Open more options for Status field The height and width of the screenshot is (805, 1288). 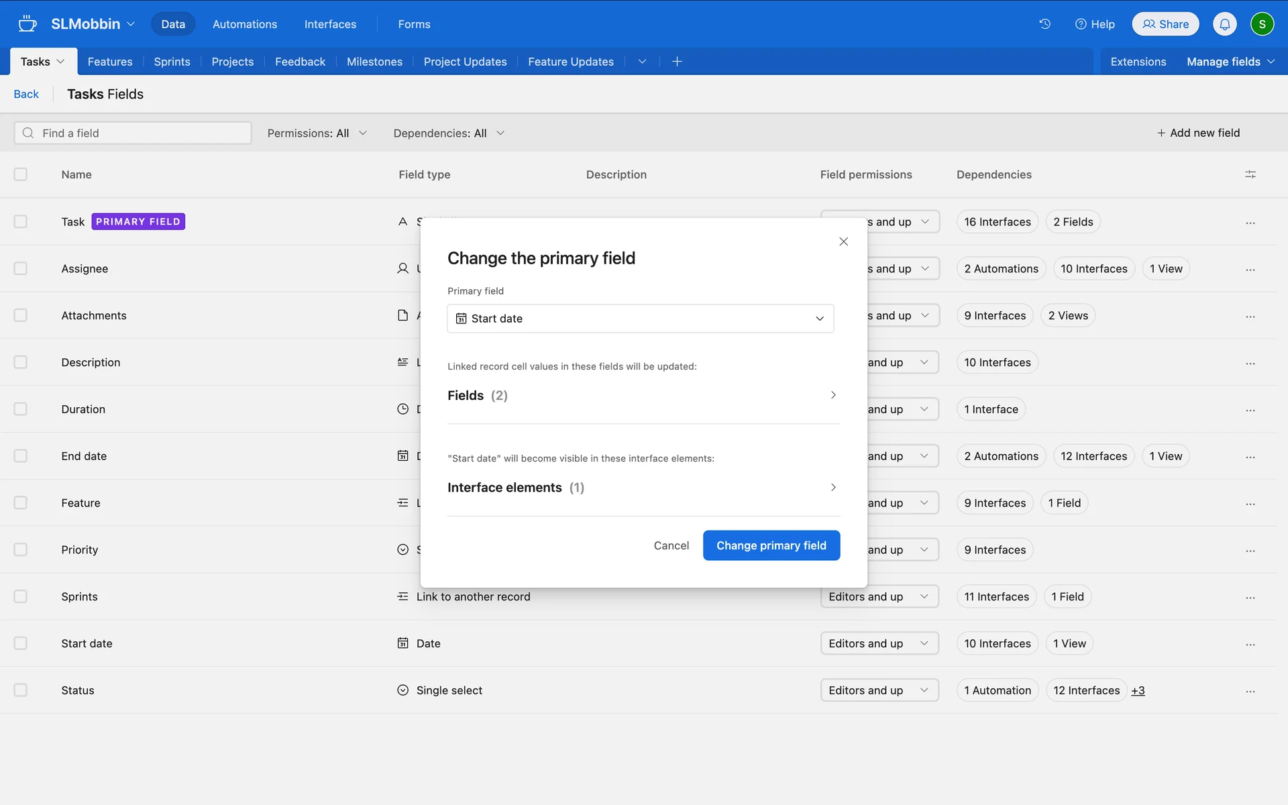pyautogui.click(x=1250, y=691)
